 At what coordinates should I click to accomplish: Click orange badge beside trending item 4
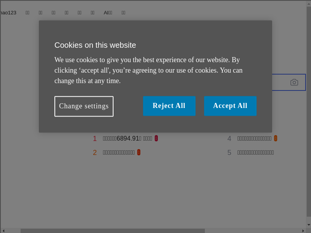[276, 138]
